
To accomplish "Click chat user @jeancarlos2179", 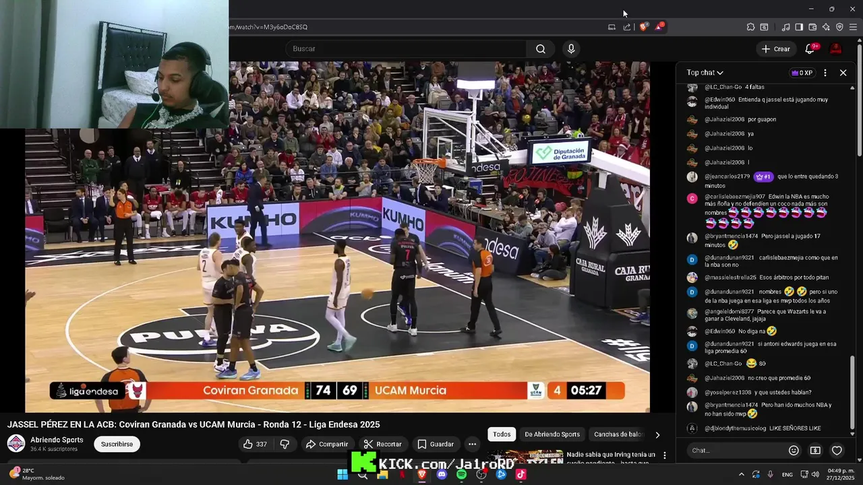I will point(727,176).
